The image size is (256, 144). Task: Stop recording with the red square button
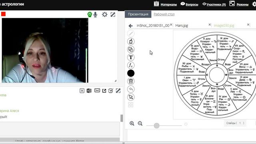tap(3, 14)
